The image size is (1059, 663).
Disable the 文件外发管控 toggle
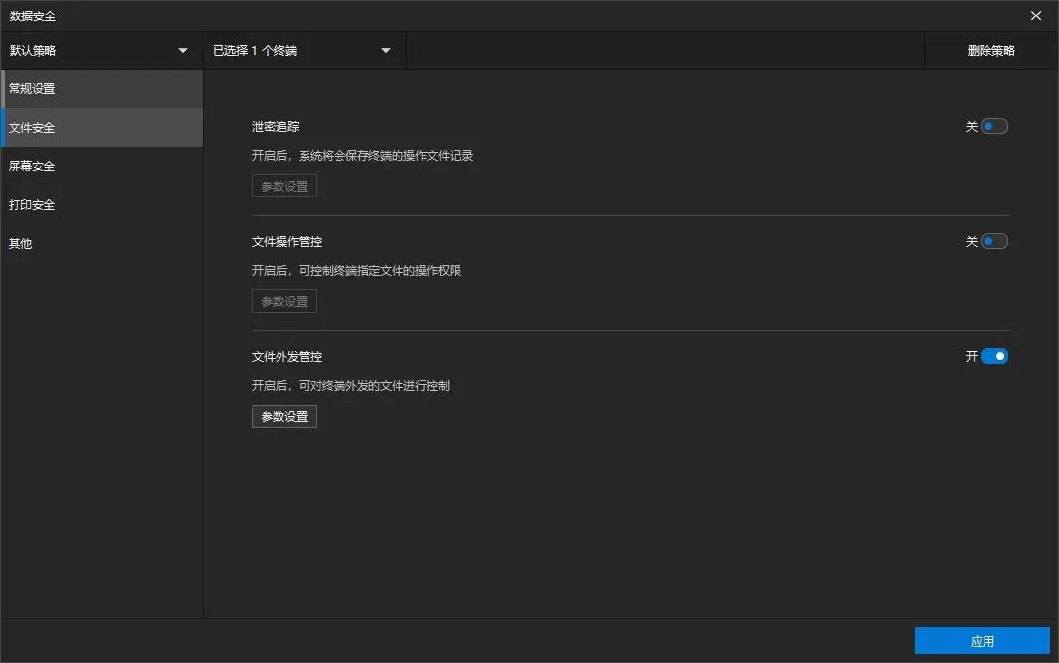point(993,356)
